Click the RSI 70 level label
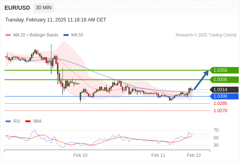The height and width of the screenshot is (162, 240). (216, 130)
